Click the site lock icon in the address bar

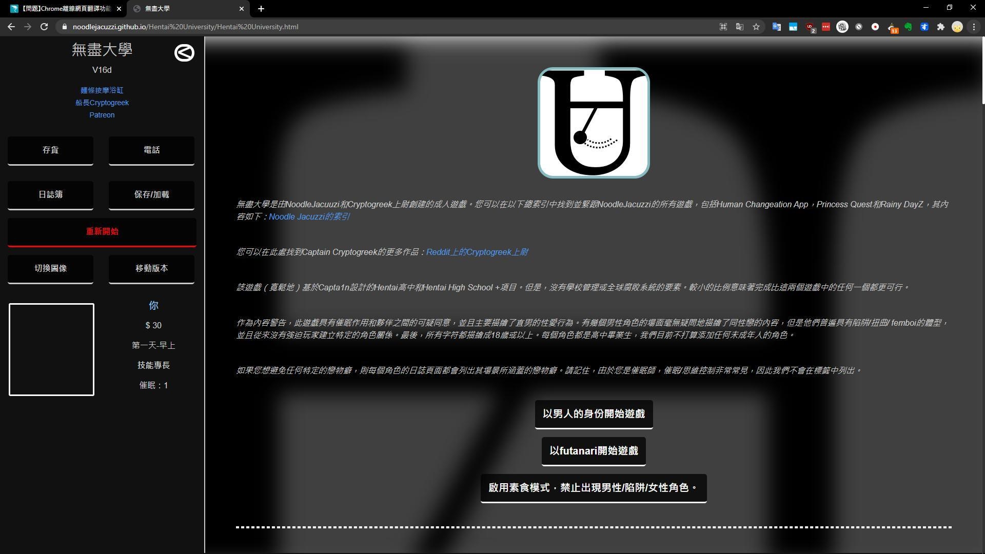pos(64,27)
